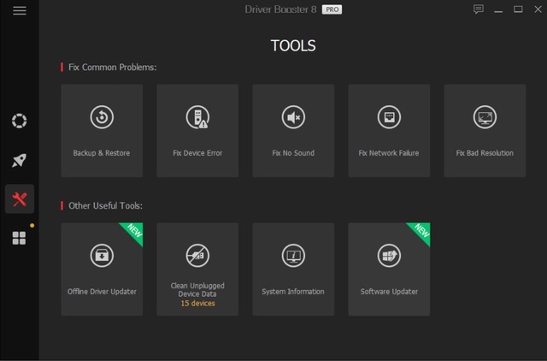Open the Boost rocket icon in sidebar
The height and width of the screenshot is (361, 547).
pos(19,160)
